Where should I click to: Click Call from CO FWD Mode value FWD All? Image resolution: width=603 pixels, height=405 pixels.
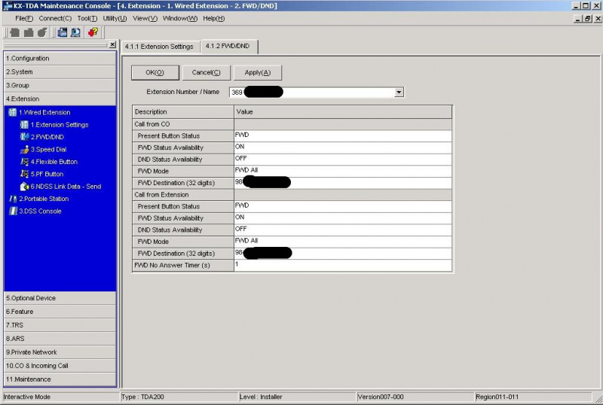(343, 171)
